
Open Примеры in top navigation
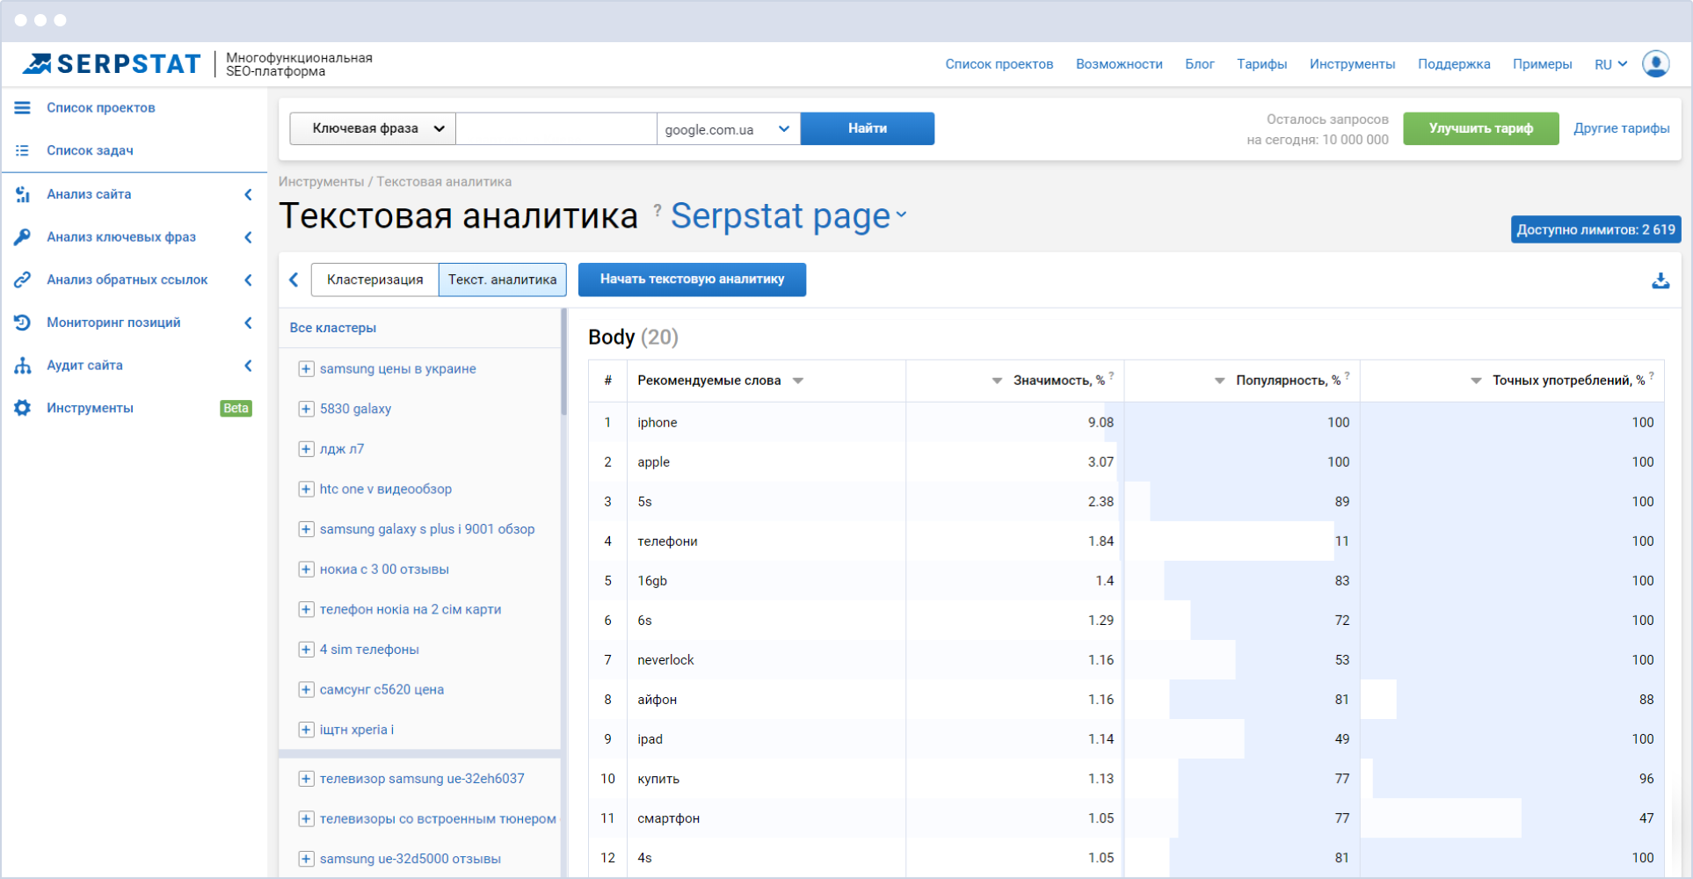[x=1543, y=64]
